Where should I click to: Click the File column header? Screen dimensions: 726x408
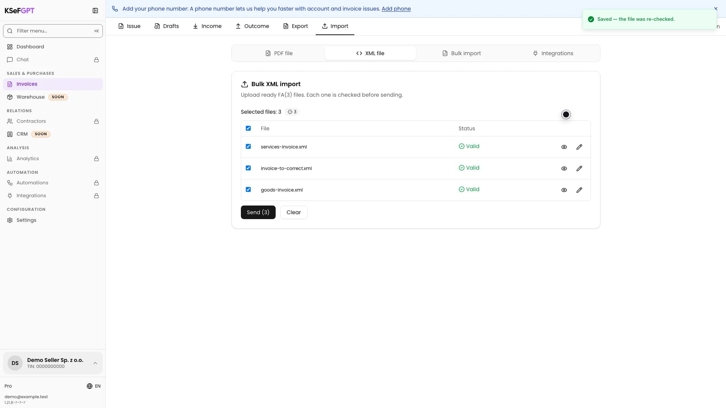click(265, 128)
